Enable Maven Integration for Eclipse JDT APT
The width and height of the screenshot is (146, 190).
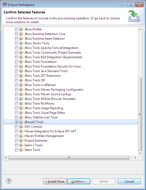pos(17,131)
